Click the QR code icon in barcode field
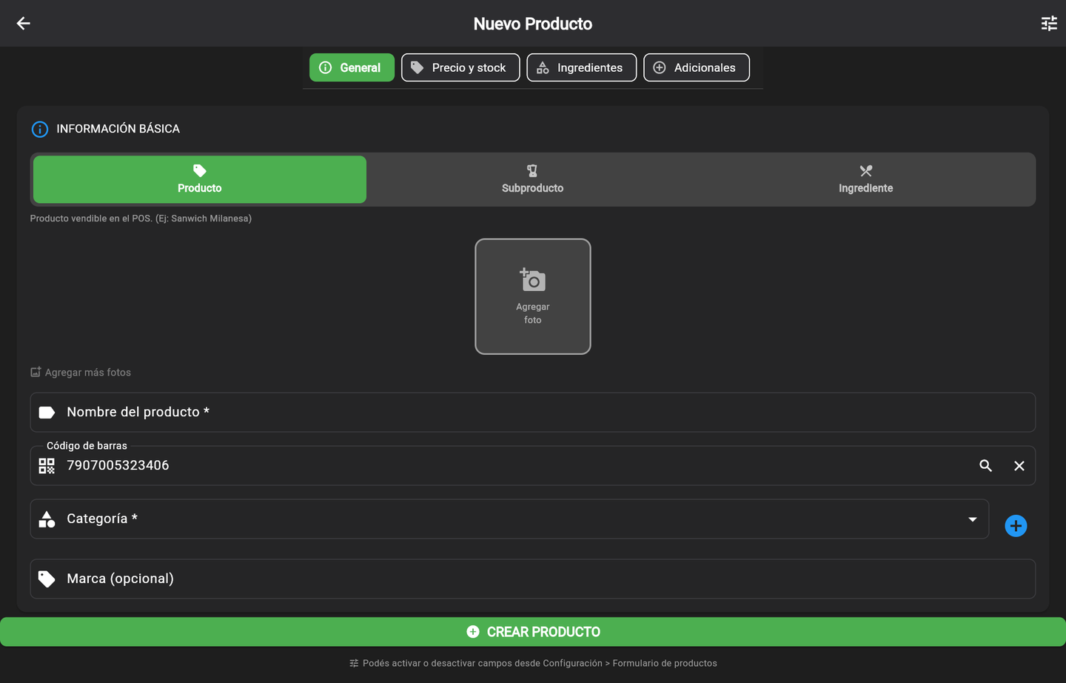 pyautogui.click(x=47, y=465)
